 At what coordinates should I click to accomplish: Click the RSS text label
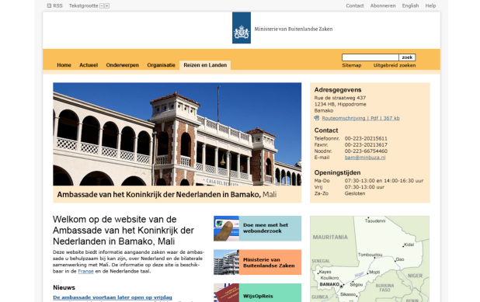click(57, 5)
